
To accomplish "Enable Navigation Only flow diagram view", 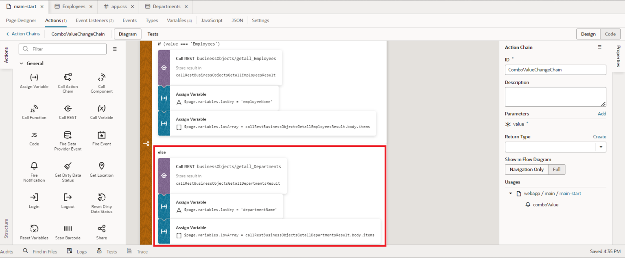I will 527,169.
